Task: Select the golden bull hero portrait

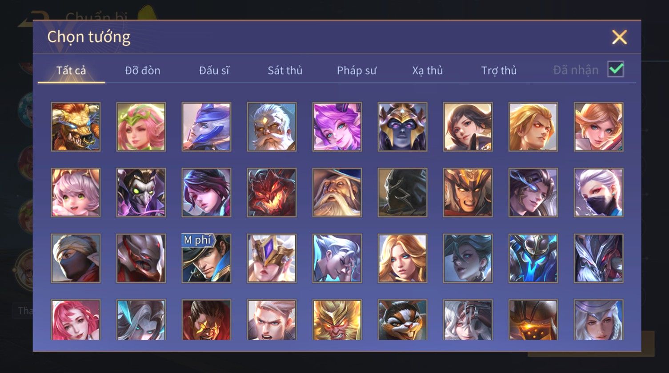Action: (x=76, y=127)
